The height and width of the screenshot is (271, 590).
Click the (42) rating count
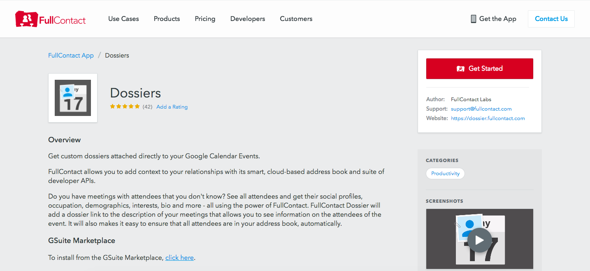[x=147, y=107]
